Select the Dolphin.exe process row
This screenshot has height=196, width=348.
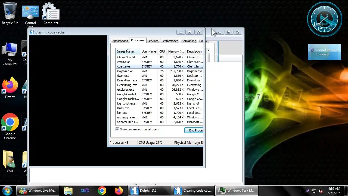pyautogui.click(x=160, y=71)
